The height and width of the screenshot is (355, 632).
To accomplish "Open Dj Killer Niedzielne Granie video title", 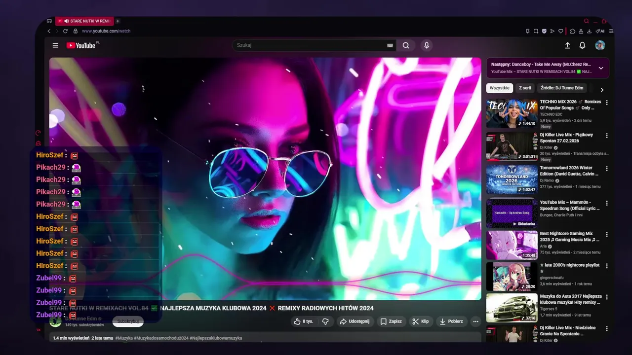I will coord(568,330).
